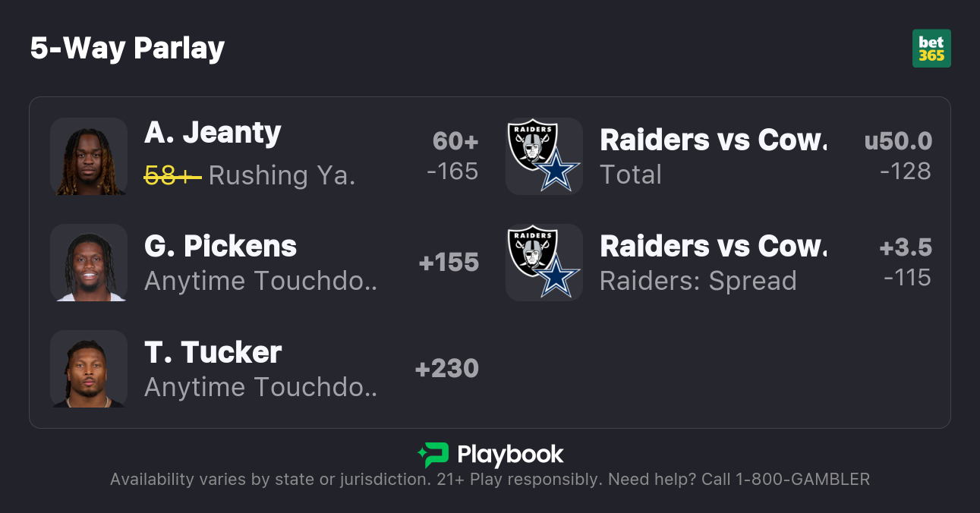Image resolution: width=980 pixels, height=513 pixels.
Task: Click the Playbook logo icon
Action: tap(433, 455)
